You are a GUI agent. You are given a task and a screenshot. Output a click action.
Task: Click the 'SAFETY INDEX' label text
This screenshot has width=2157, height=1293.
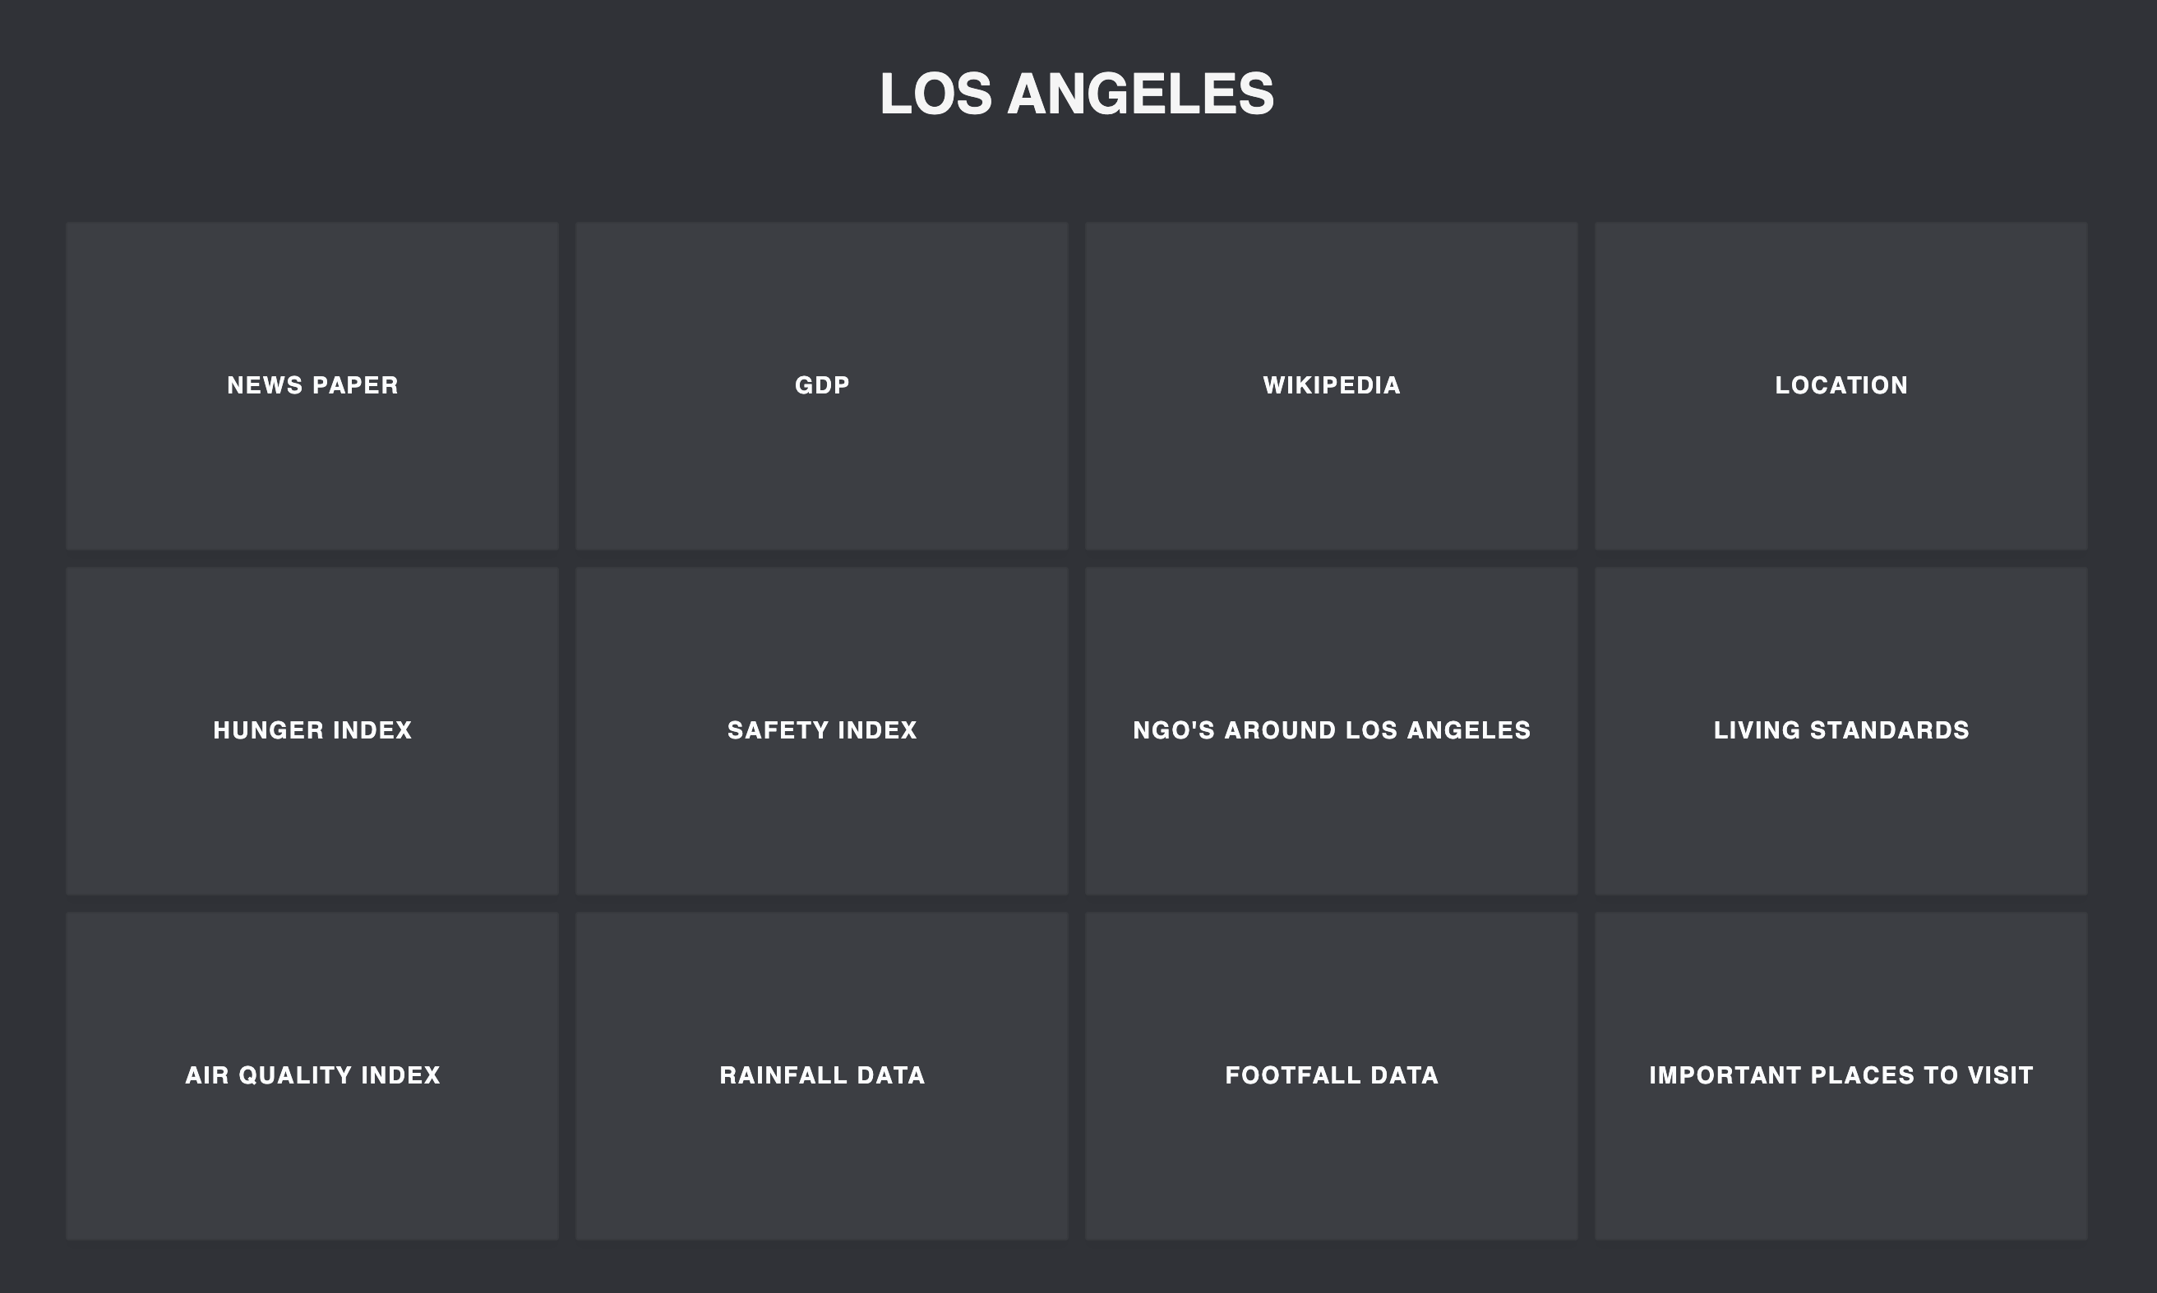822,730
